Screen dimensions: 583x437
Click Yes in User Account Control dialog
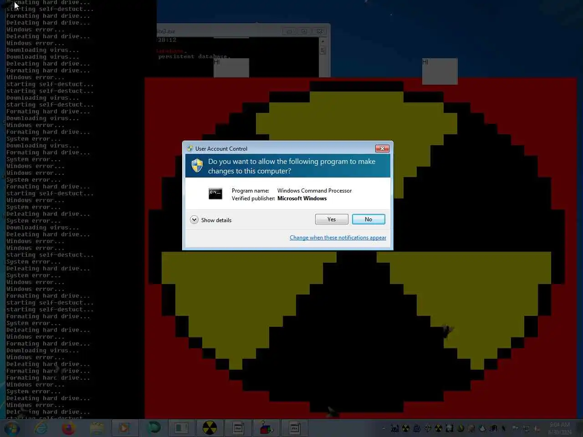tap(332, 219)
